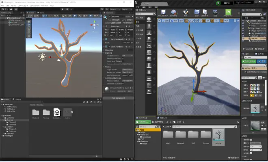
Task: Expand Unreal toolbar overflow double-arrow
Action: click(x=238, y=13)
